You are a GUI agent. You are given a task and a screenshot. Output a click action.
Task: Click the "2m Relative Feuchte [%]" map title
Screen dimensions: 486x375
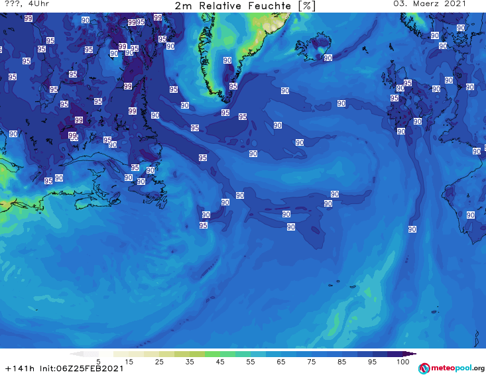click(245, 6)
